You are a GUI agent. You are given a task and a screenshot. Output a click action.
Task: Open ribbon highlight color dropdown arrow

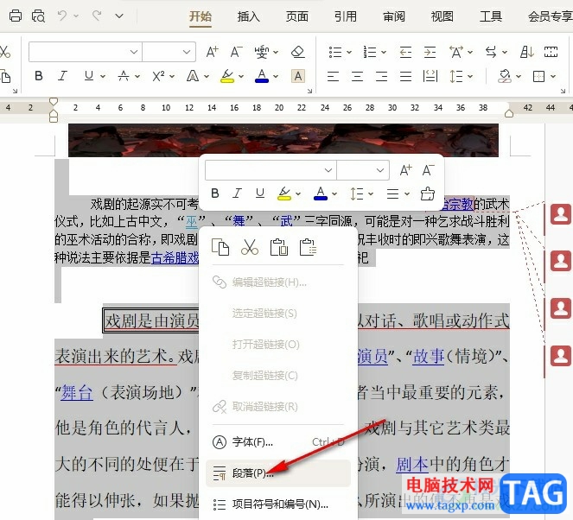tap(241, 76)
